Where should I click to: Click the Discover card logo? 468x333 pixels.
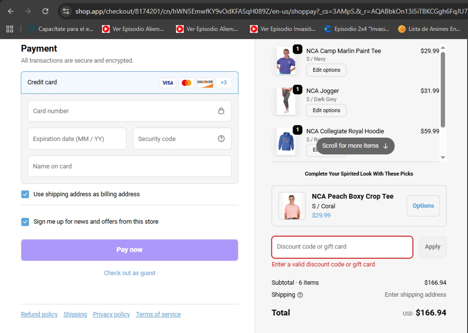click(205, 83)
